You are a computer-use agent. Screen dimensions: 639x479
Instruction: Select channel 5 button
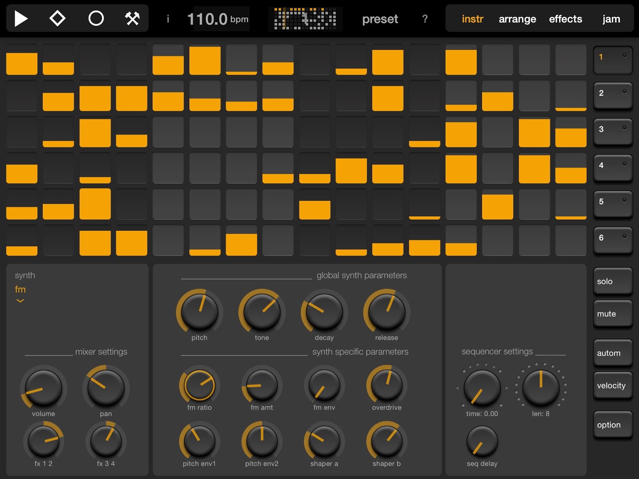point(613,205)
